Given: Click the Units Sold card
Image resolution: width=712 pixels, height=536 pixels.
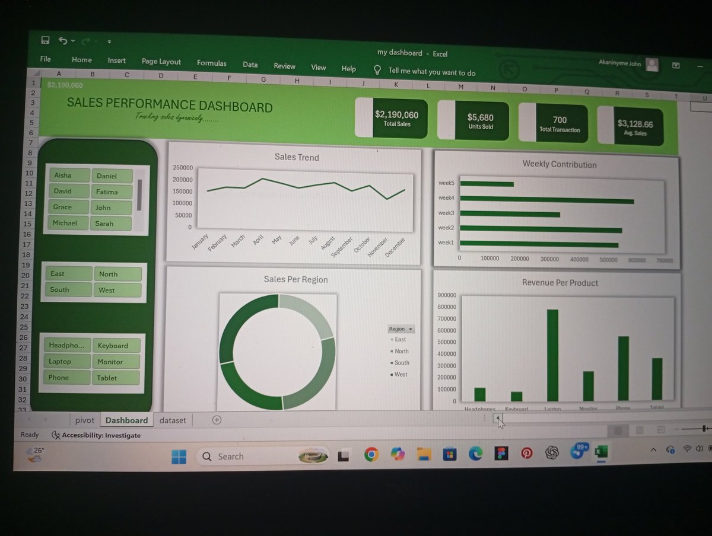Looking at the screenshot, I should point(473,121).
